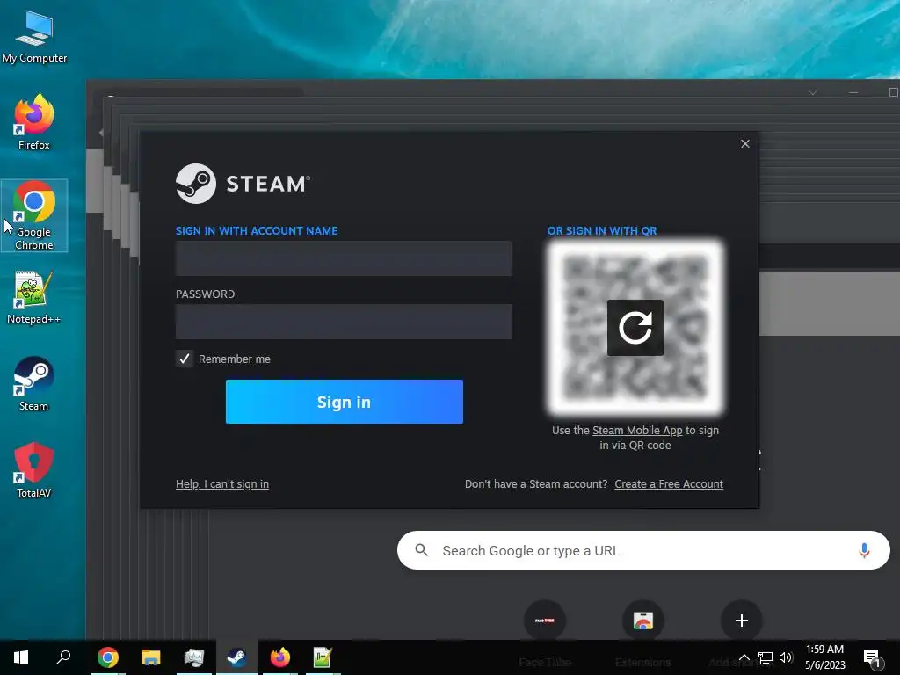Follow the Steam Mobile App link
This screenshot has width=900, height=675.
tap(637, 431)
